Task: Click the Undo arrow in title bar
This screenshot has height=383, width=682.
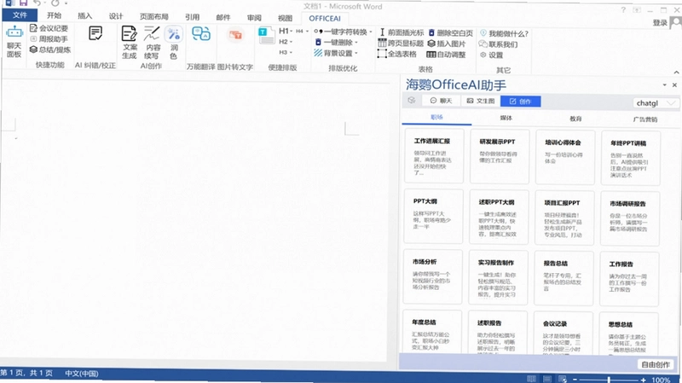Action: [38, 3]
